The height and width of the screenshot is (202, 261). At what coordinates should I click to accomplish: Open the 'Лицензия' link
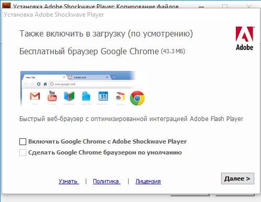click(148, 181)
